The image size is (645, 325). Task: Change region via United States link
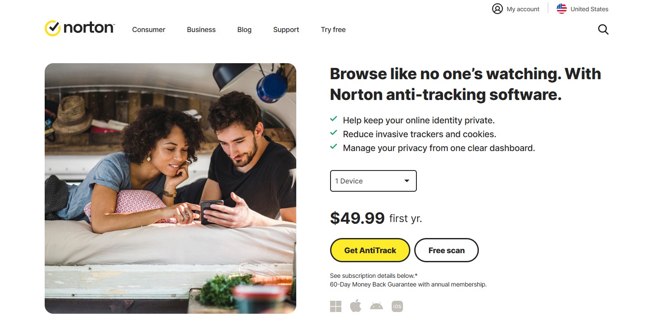pos(589,9)
